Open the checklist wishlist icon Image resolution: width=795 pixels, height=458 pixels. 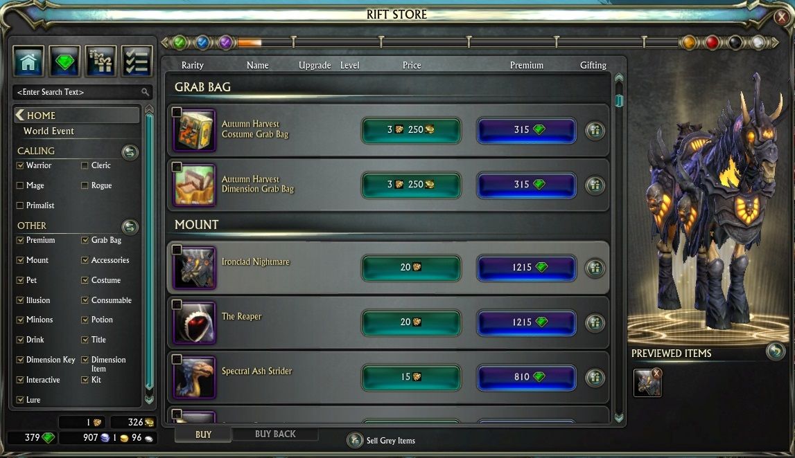click(137, 62)
